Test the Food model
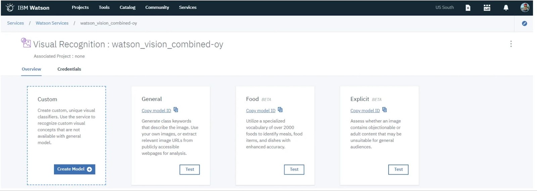This screenshot has height=191, width=537. (294, 170)
